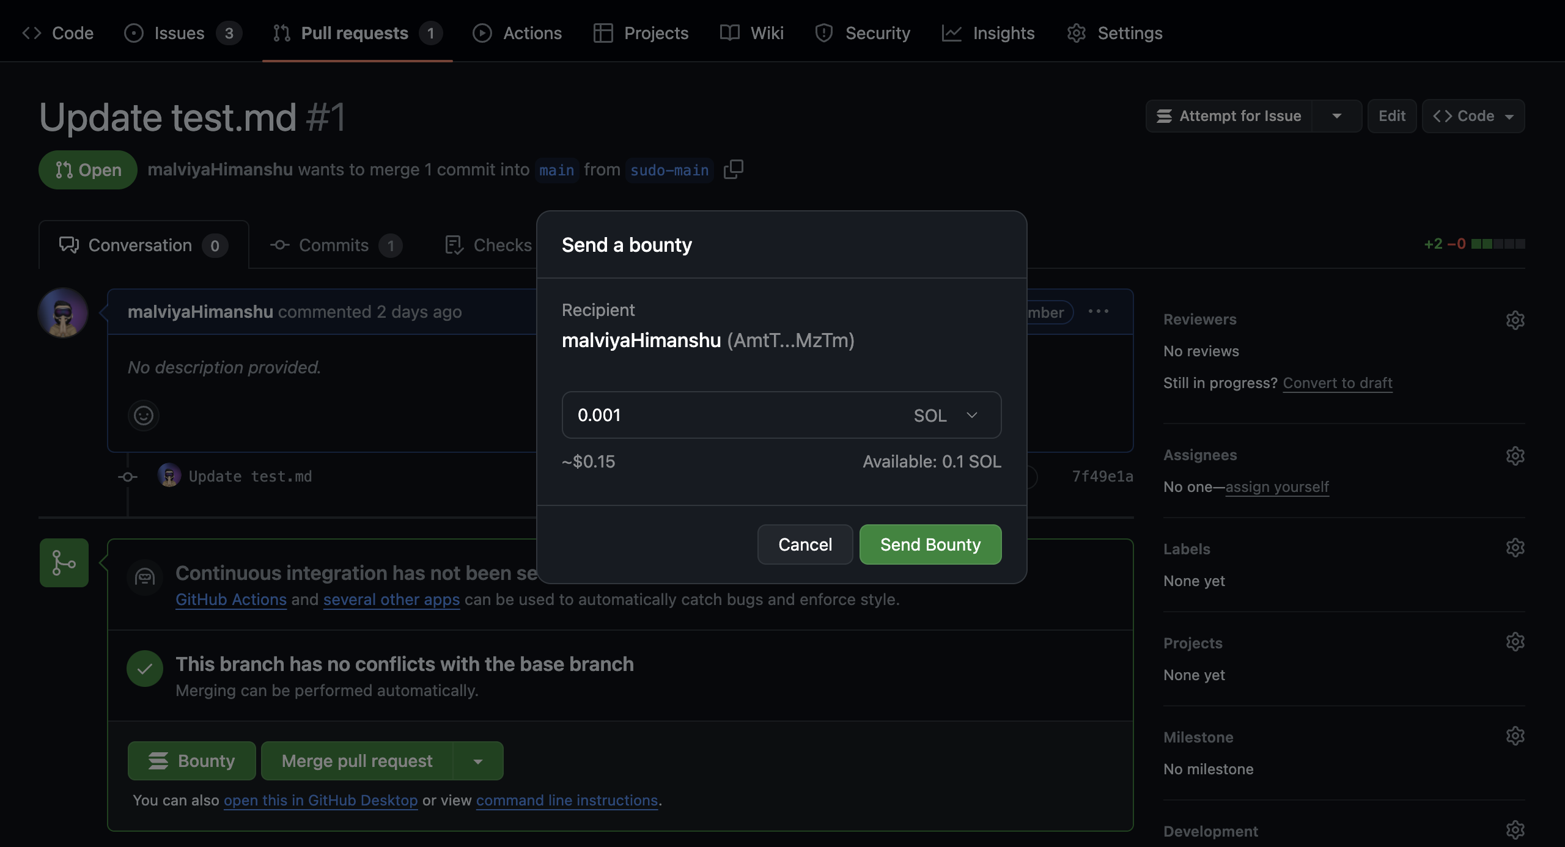Copy the sudo-main branch name icon
This screenshot has height=847, width=1565.
tap(733, 169)
